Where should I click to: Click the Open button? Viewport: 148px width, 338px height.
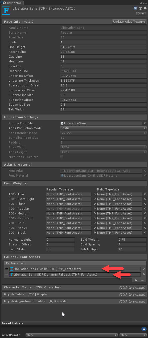coord(141,14)
